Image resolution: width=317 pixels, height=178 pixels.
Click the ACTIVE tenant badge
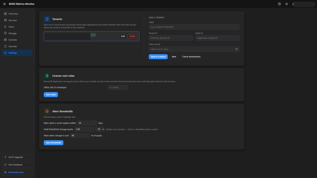tap(93, 35)
